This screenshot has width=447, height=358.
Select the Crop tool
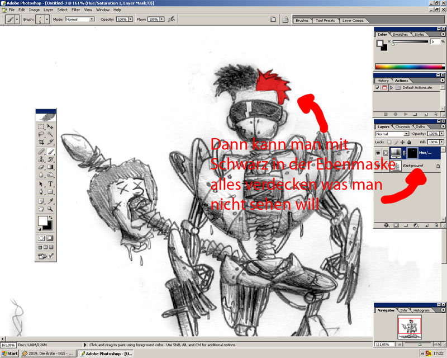coord(41,143)
